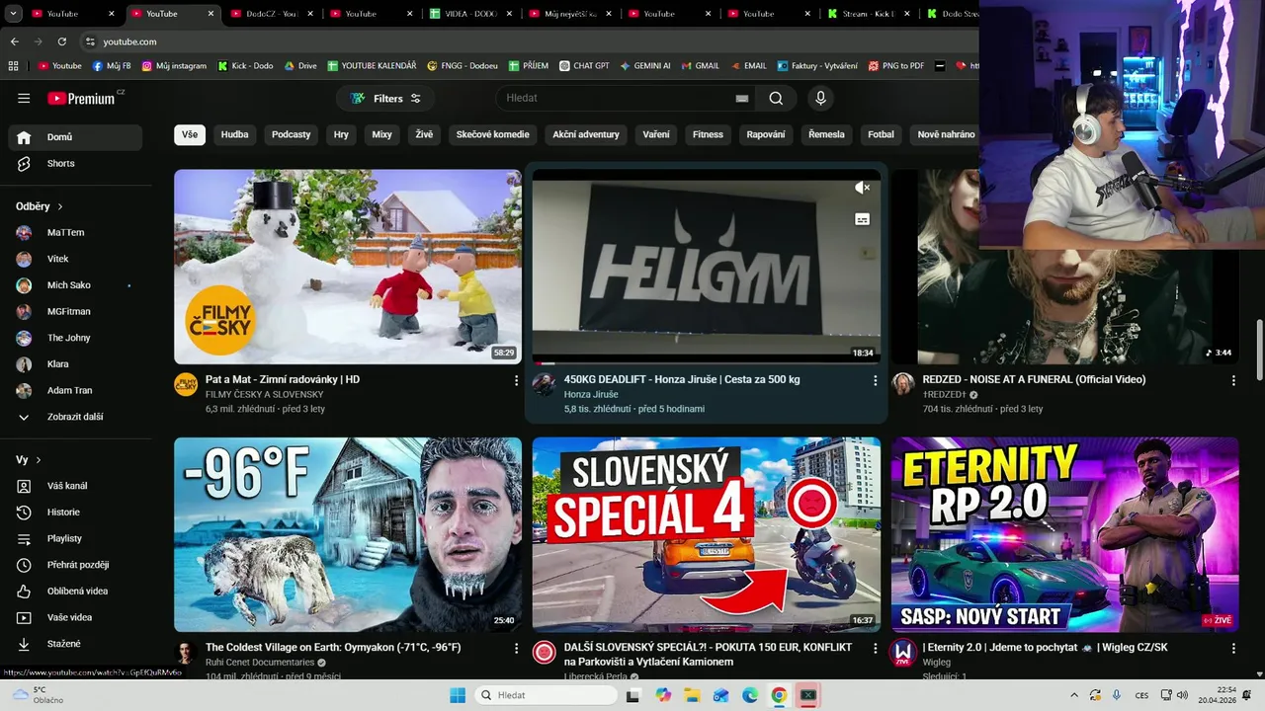Select the Řemesla filter chip
This screenshot has width=1265, height=711.
(x=826, y=134)
